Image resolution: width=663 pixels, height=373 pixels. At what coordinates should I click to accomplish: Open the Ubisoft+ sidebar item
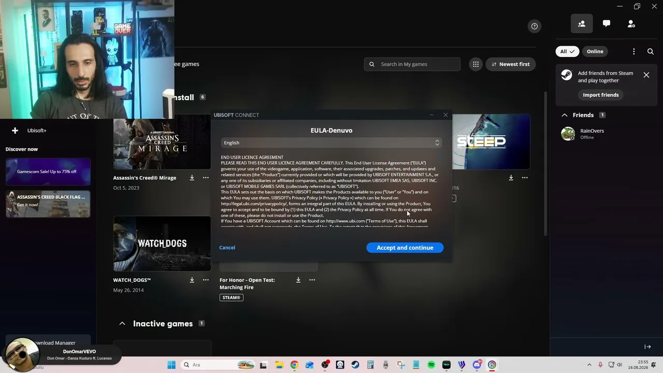pyautogui.click(x=37, y=131)
